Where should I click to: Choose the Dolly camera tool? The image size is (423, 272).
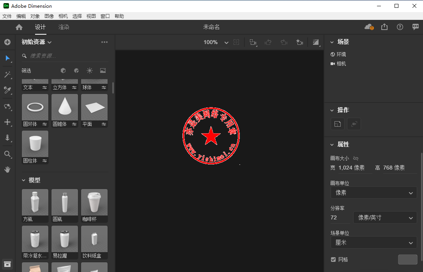coord(7,138)
